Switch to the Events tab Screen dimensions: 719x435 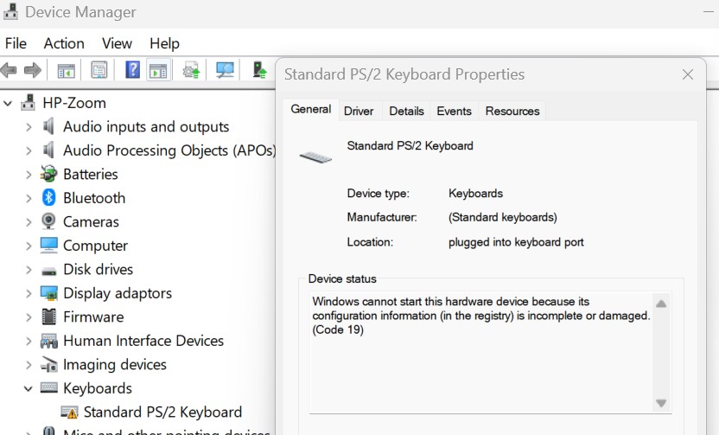point(454,111)
